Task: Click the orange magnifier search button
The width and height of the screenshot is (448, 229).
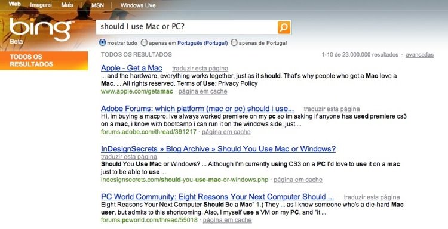Action: pyautogui.click(x=284, y=27)
